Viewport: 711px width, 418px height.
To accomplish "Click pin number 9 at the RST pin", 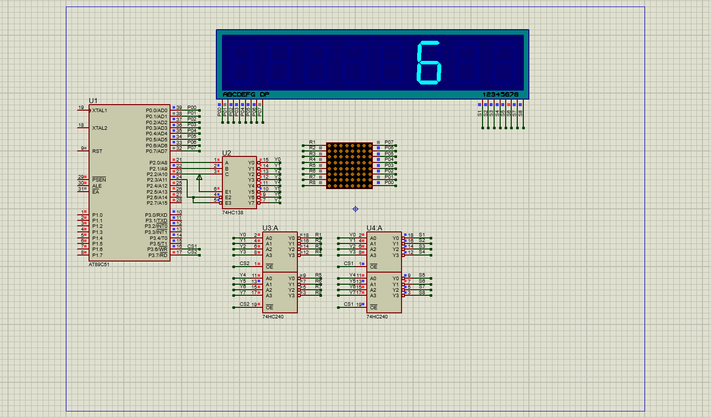I will (x=83, y=148).
